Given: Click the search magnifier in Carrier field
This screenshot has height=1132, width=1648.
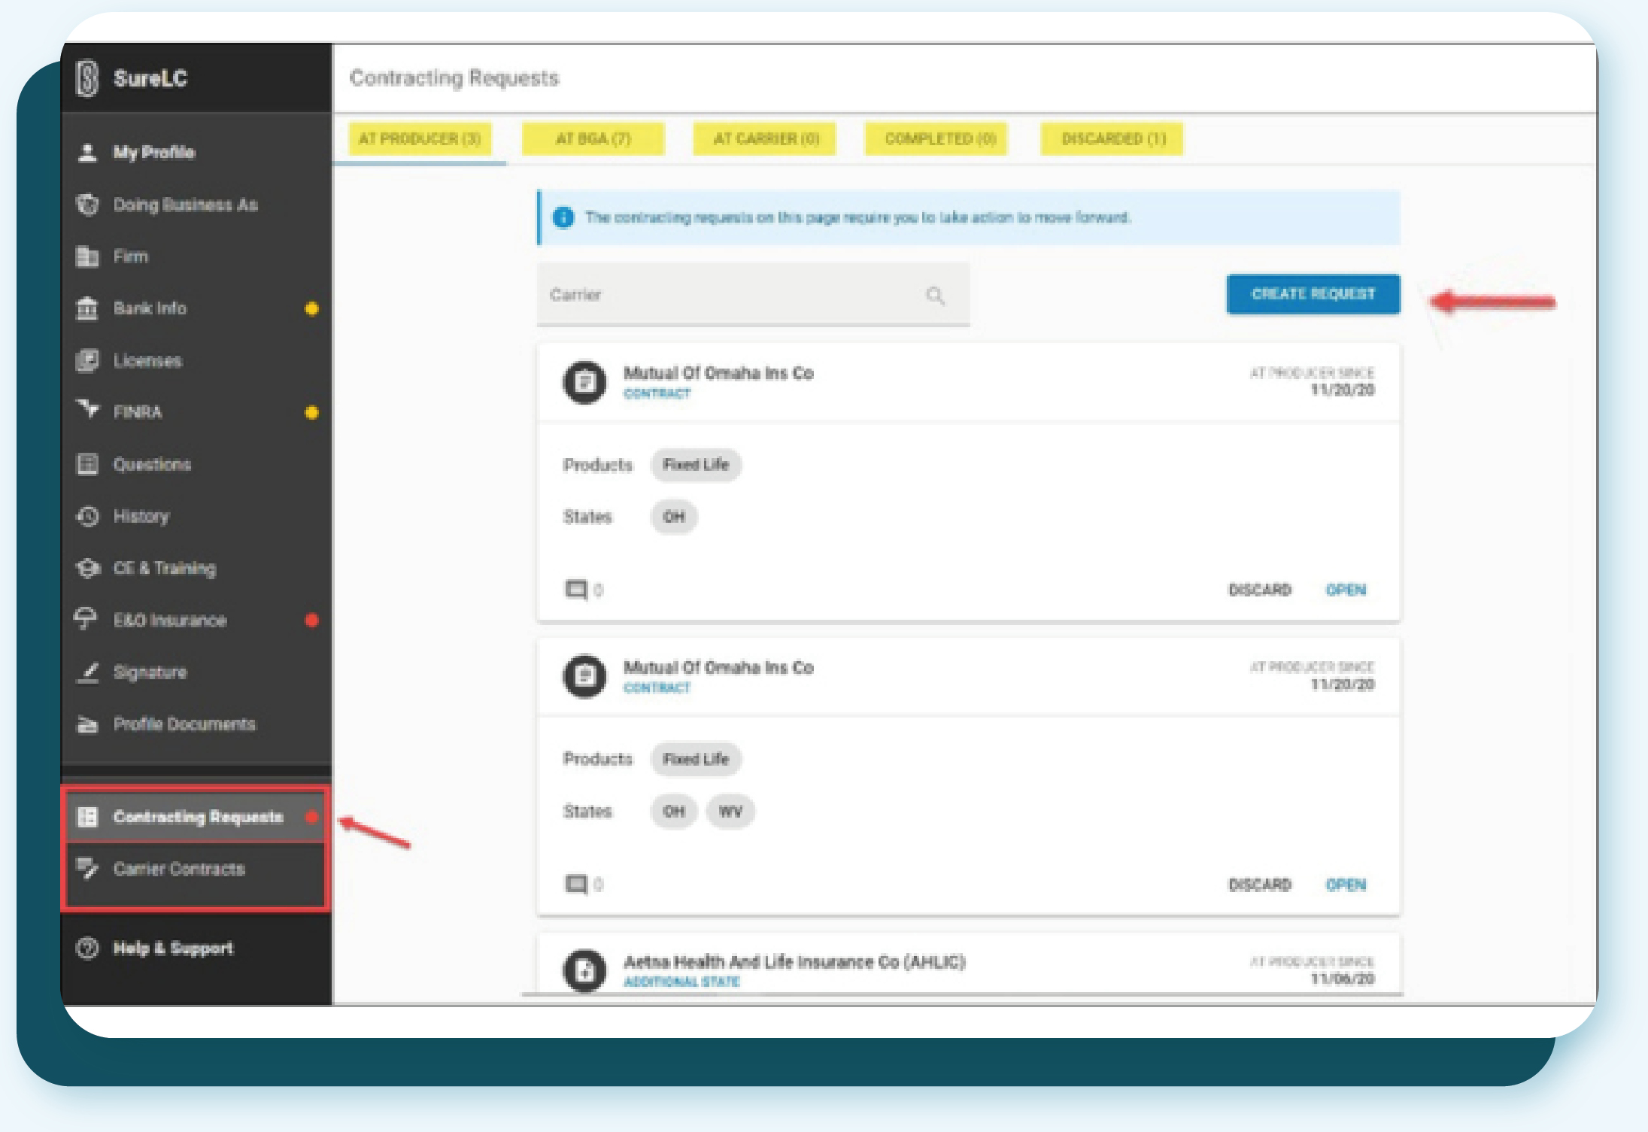Looking at the screenshot, I should click(935, 296).
